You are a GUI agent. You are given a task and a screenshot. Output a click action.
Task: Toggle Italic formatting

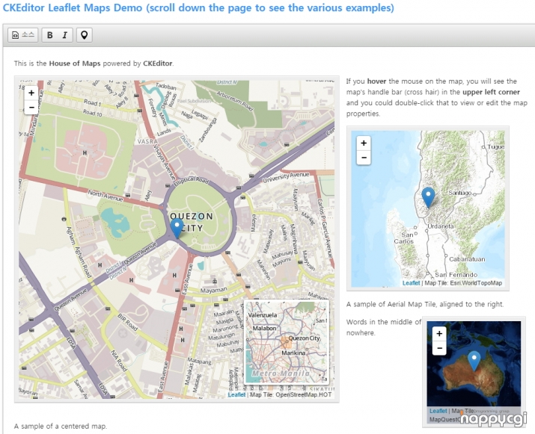click(x=65, y=35)
